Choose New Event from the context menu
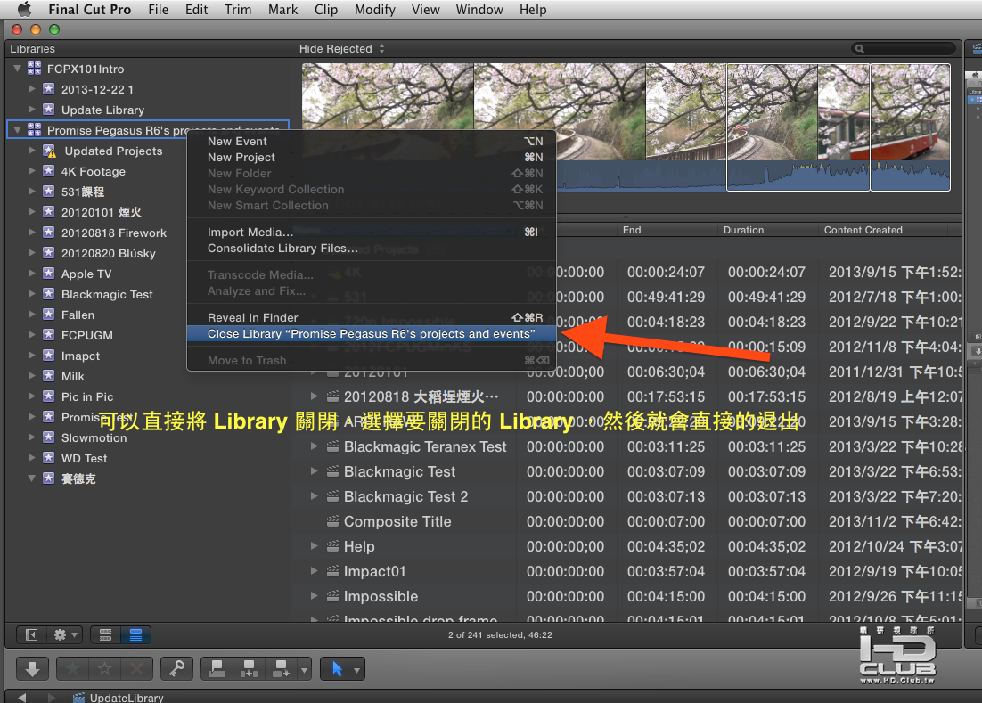The width and height of the screenshot is (982, 703). (x=372, y=141)
